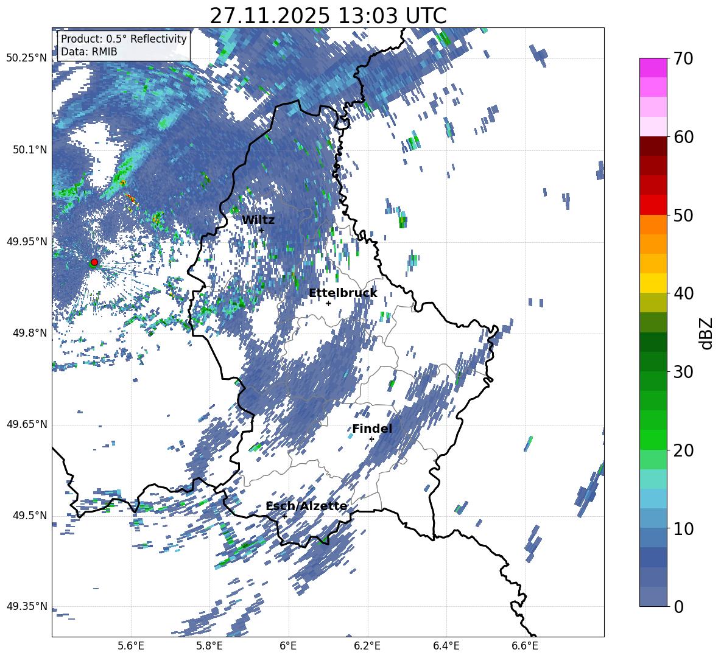721x658 pixels.
Task: Click the 49.5°N latitude label
Action: coord(29,516)
